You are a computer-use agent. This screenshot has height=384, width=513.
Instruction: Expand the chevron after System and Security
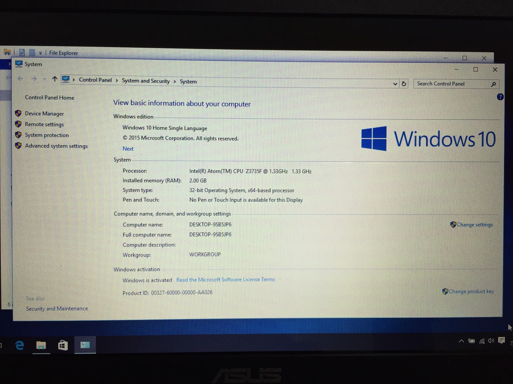175,81
